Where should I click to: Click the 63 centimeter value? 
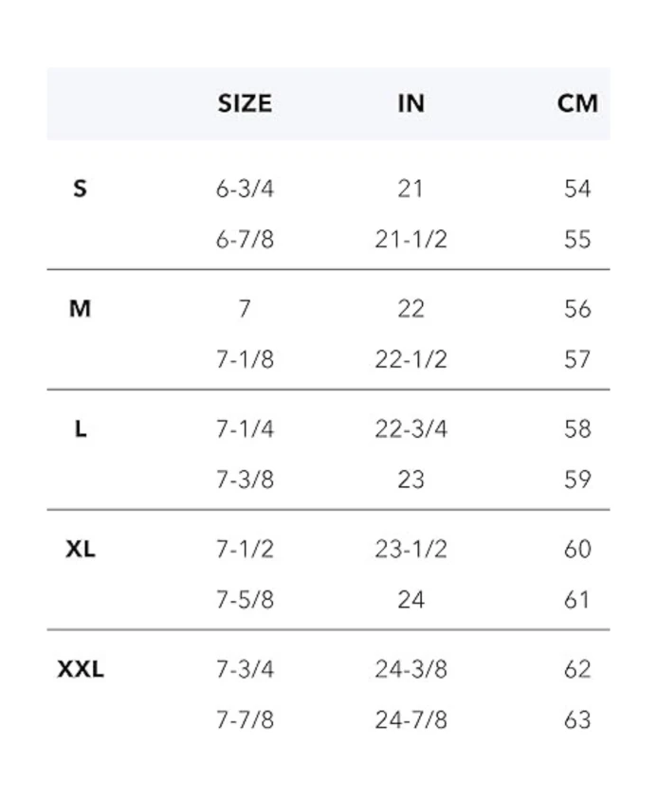(577, 720)
